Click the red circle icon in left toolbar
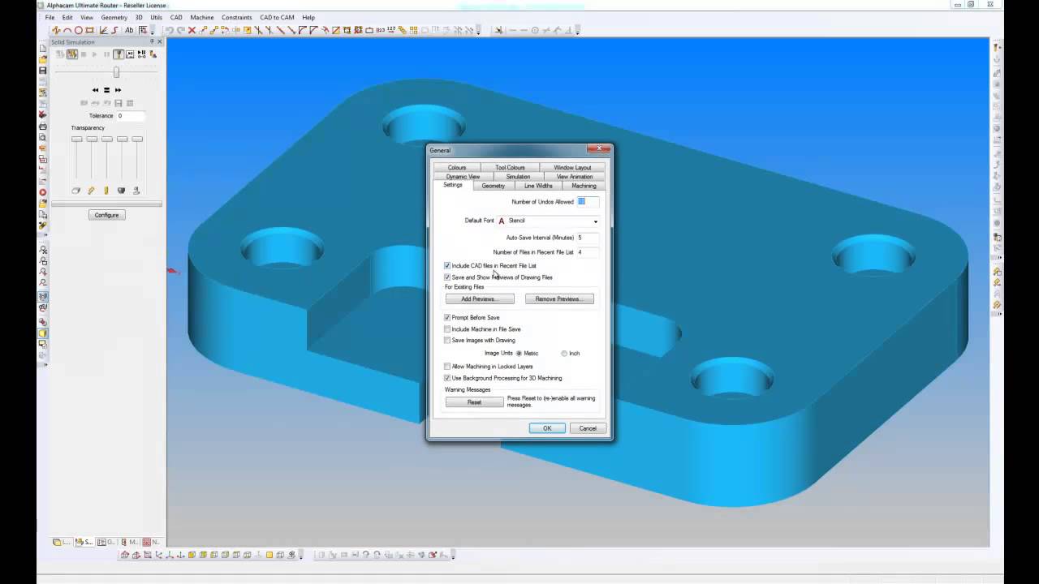Viewport: 1039px width, 584px height. 42,192
